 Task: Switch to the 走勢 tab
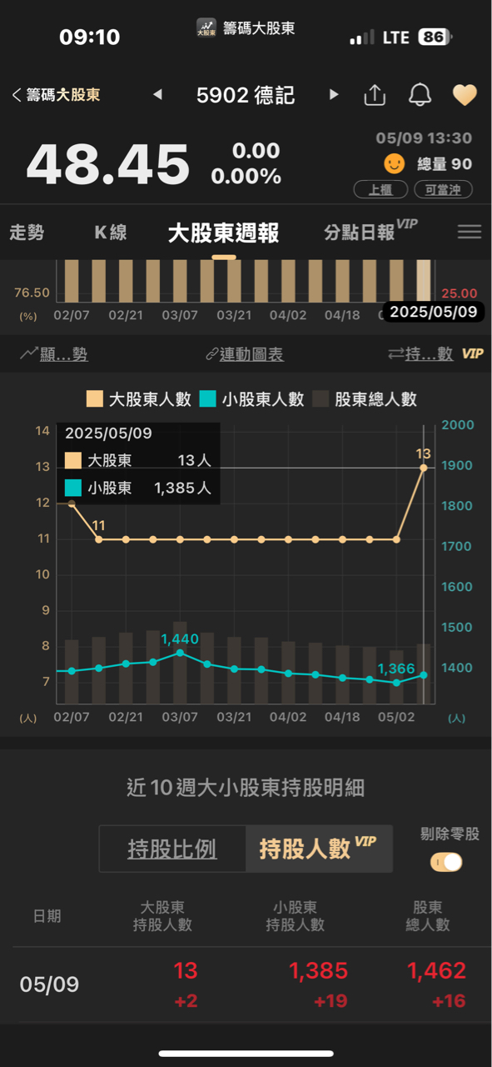point(27,233)
